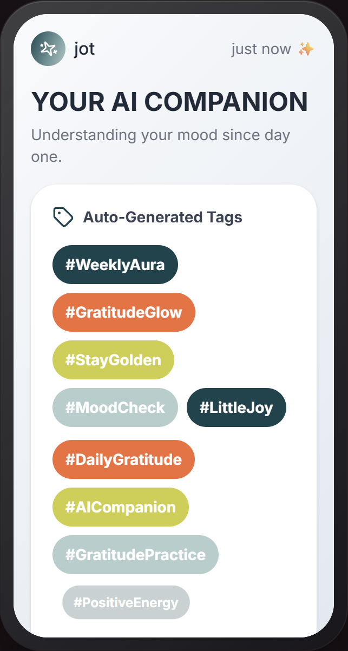Screen dimensions: 348x651
Task: Select the #AICompanion tag
Action: (120, 507)
